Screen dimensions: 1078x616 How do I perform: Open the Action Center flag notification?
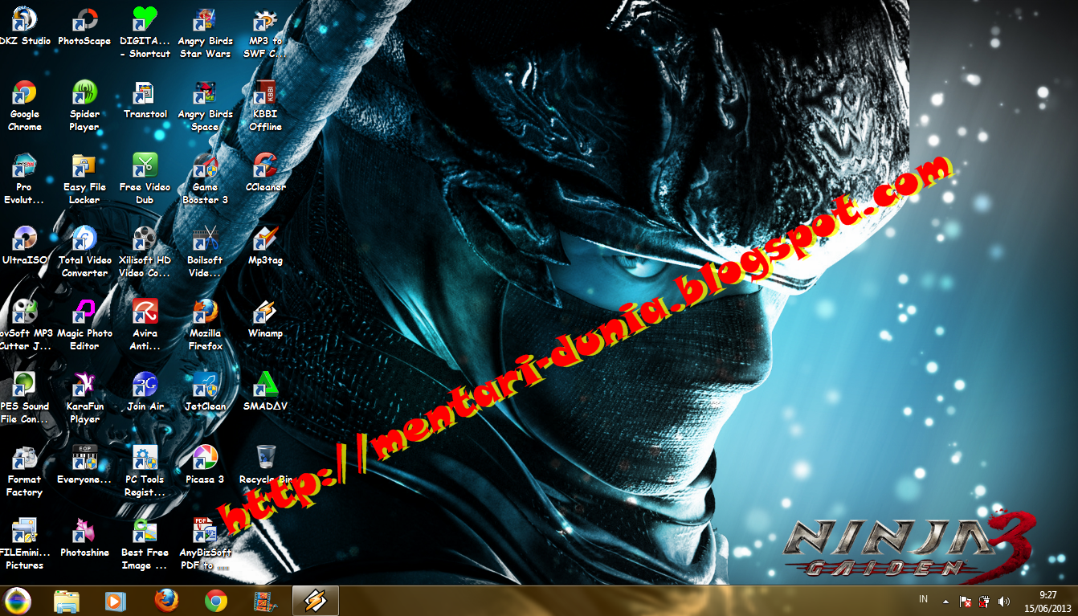(963, 601)
